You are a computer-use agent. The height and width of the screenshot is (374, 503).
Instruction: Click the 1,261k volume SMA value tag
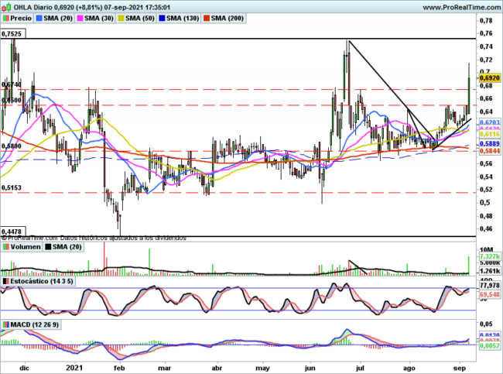(490, 272)
